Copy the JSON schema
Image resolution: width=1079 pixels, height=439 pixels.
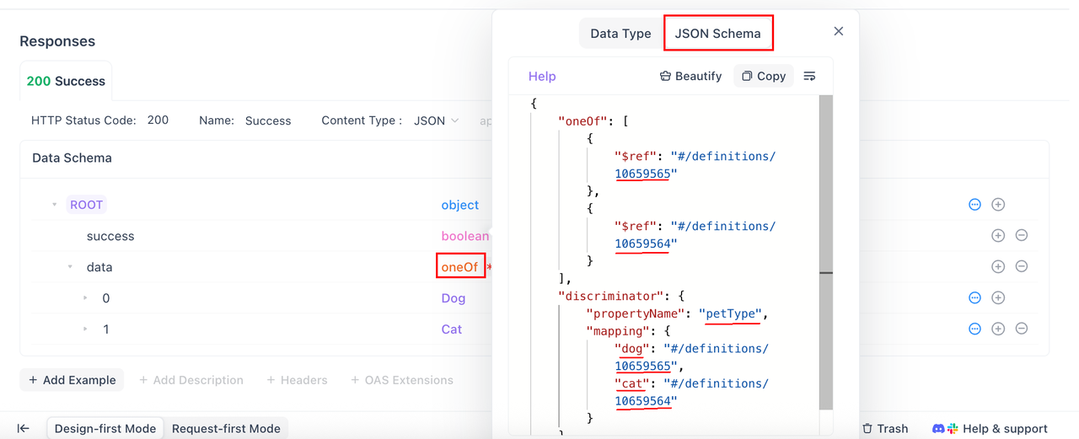pyautogui.click(x=764, y=76)
